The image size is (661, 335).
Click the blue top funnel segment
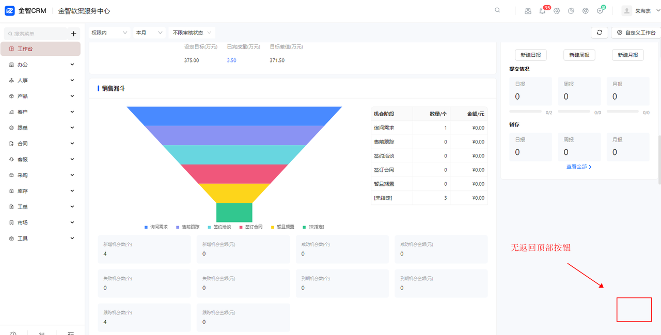pyautogui.click(x=234, y=116)
